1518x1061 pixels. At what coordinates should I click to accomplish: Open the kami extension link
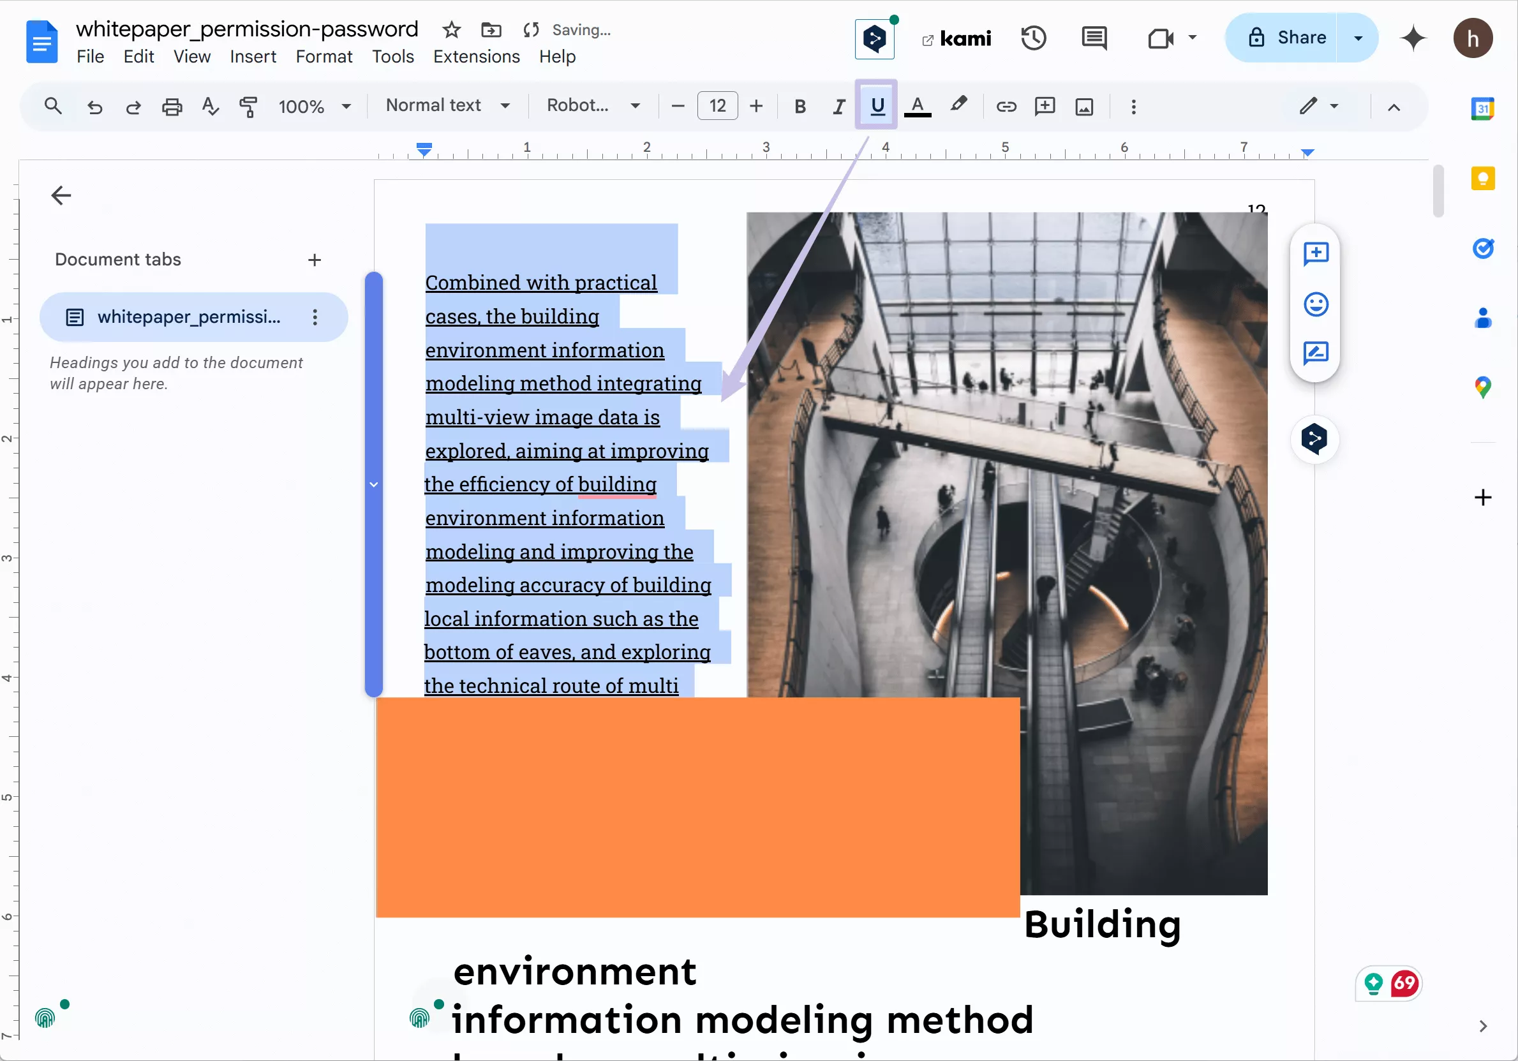tap(957, 39)
